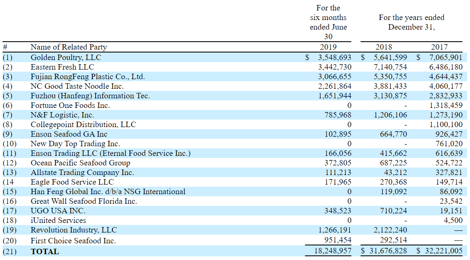Select 'Ocean Pacific Seafood Group' name
The height and width of the screenshot is (260, 470).
(x=80, y=162)
